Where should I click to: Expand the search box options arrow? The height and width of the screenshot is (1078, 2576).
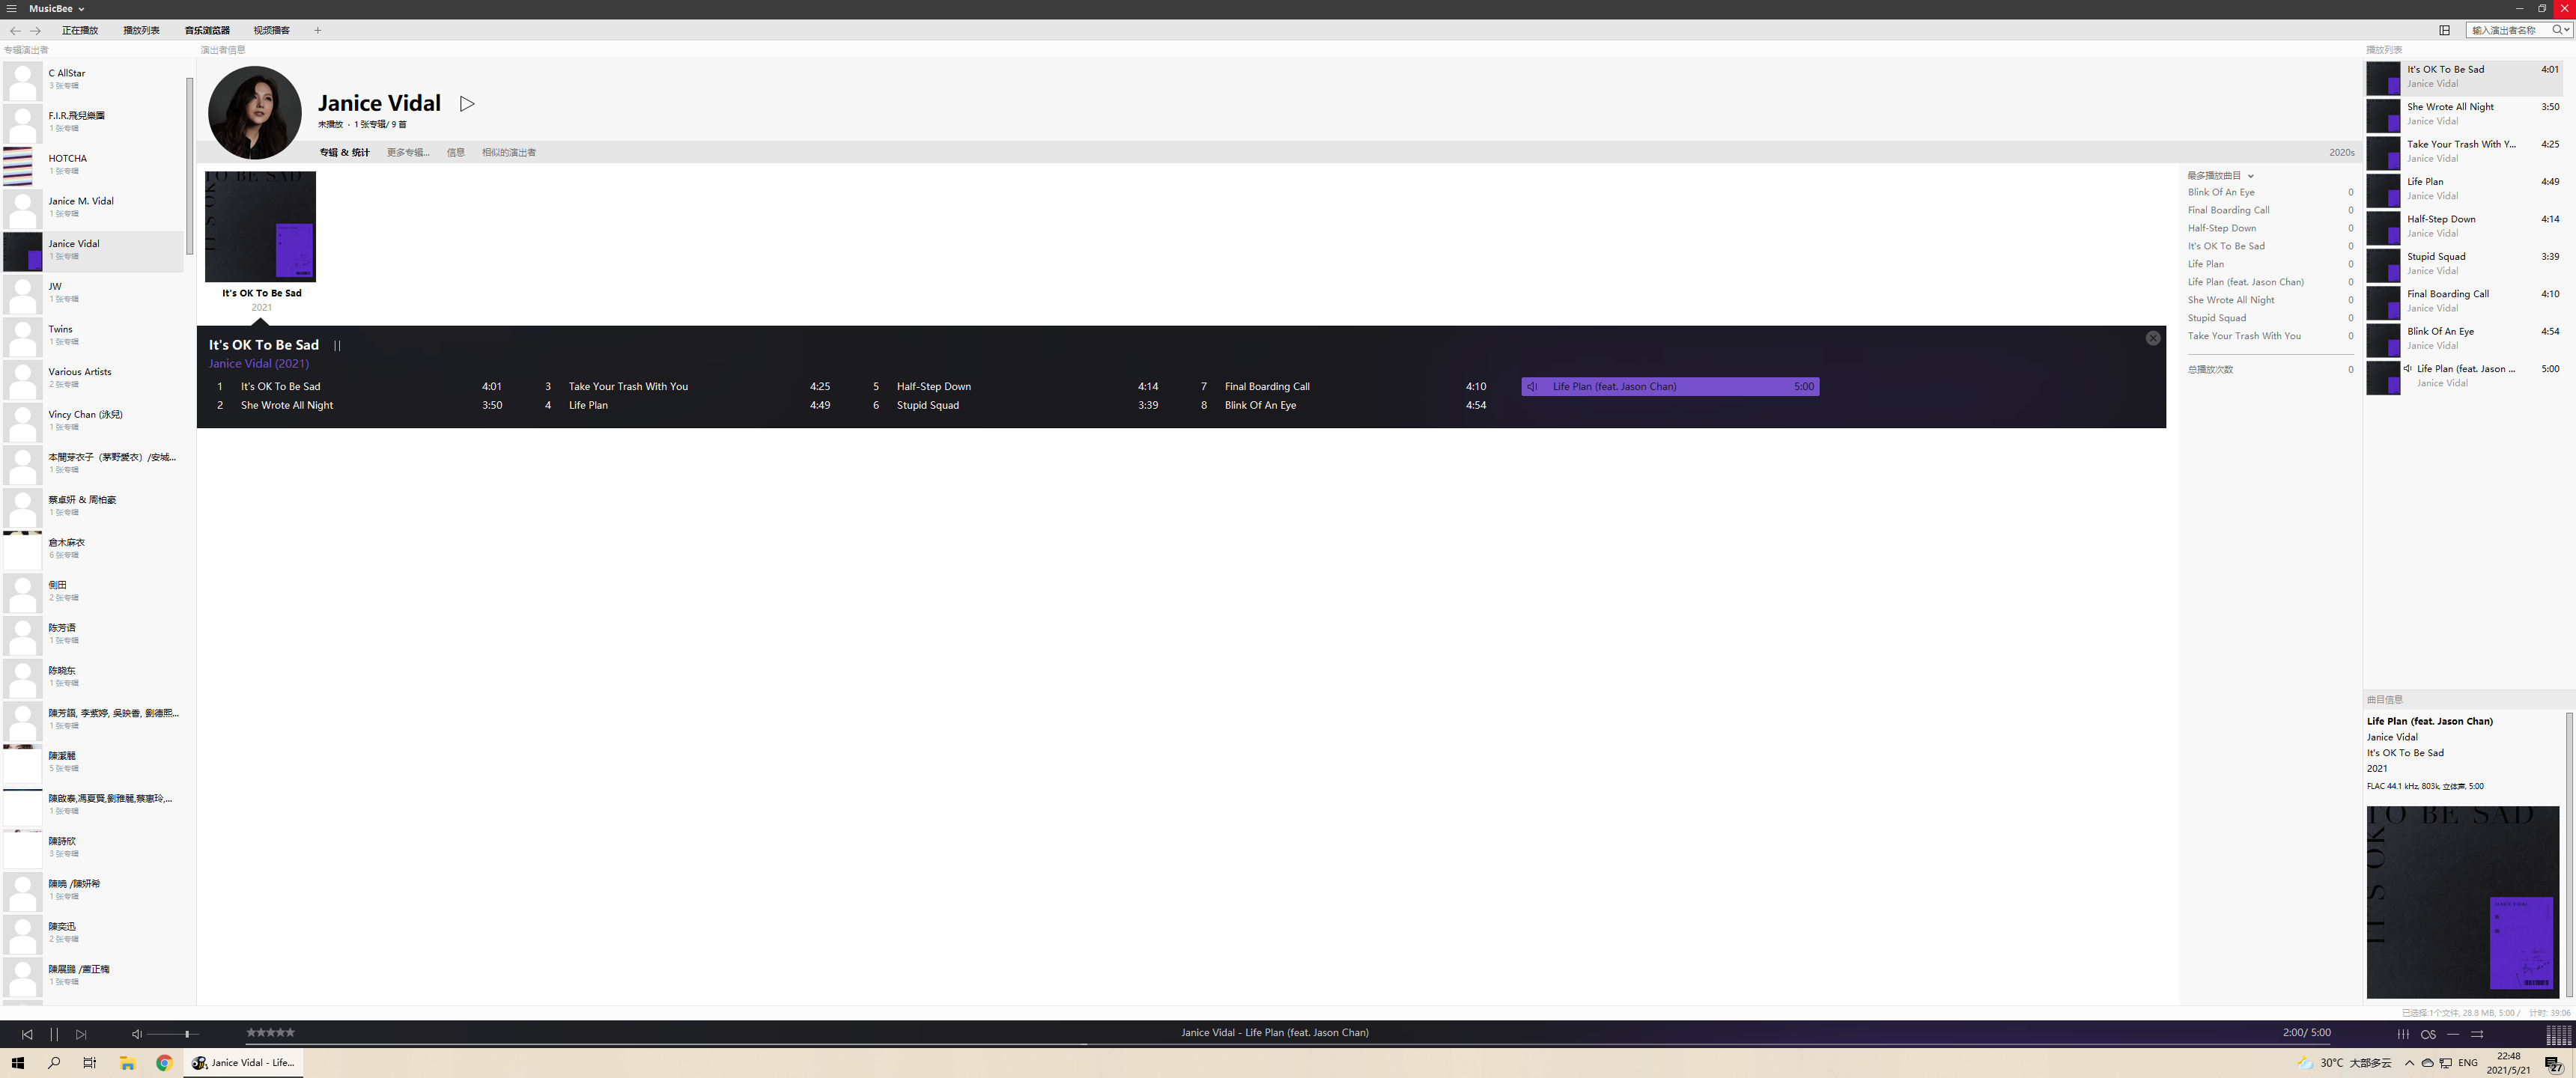tap(2567, 30)
